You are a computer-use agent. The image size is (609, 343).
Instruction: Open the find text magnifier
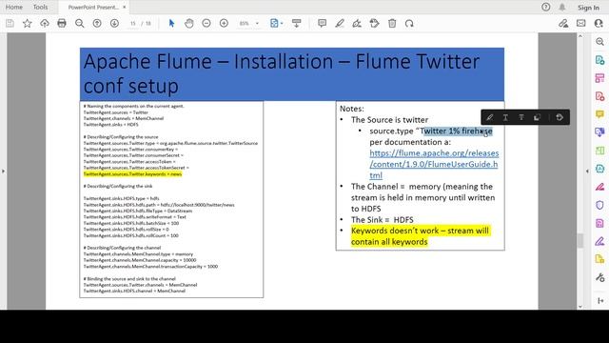[80, 23]
